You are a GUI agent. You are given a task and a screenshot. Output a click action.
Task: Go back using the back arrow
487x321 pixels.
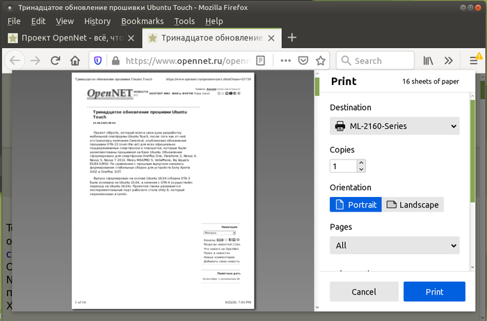tap(15, 61)
